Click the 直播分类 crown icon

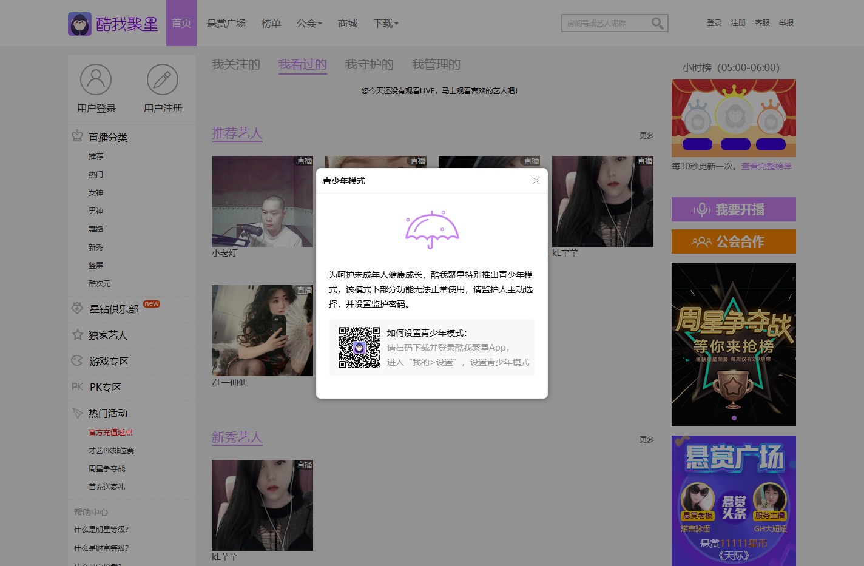point(77,136)
